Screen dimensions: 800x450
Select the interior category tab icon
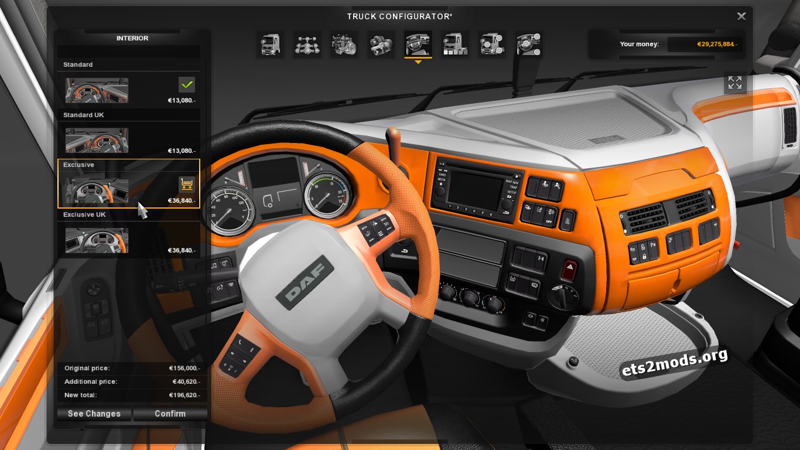click(x=418, y=45)
